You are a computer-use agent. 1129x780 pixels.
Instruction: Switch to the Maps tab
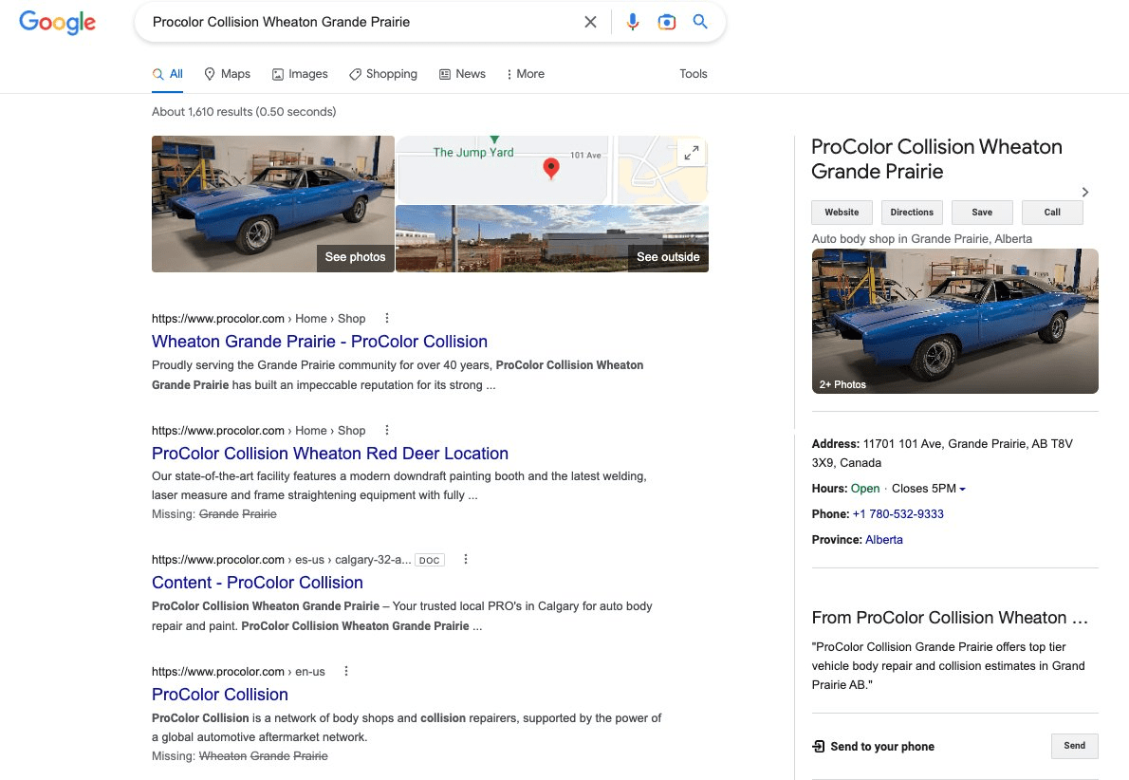(227, 73)
